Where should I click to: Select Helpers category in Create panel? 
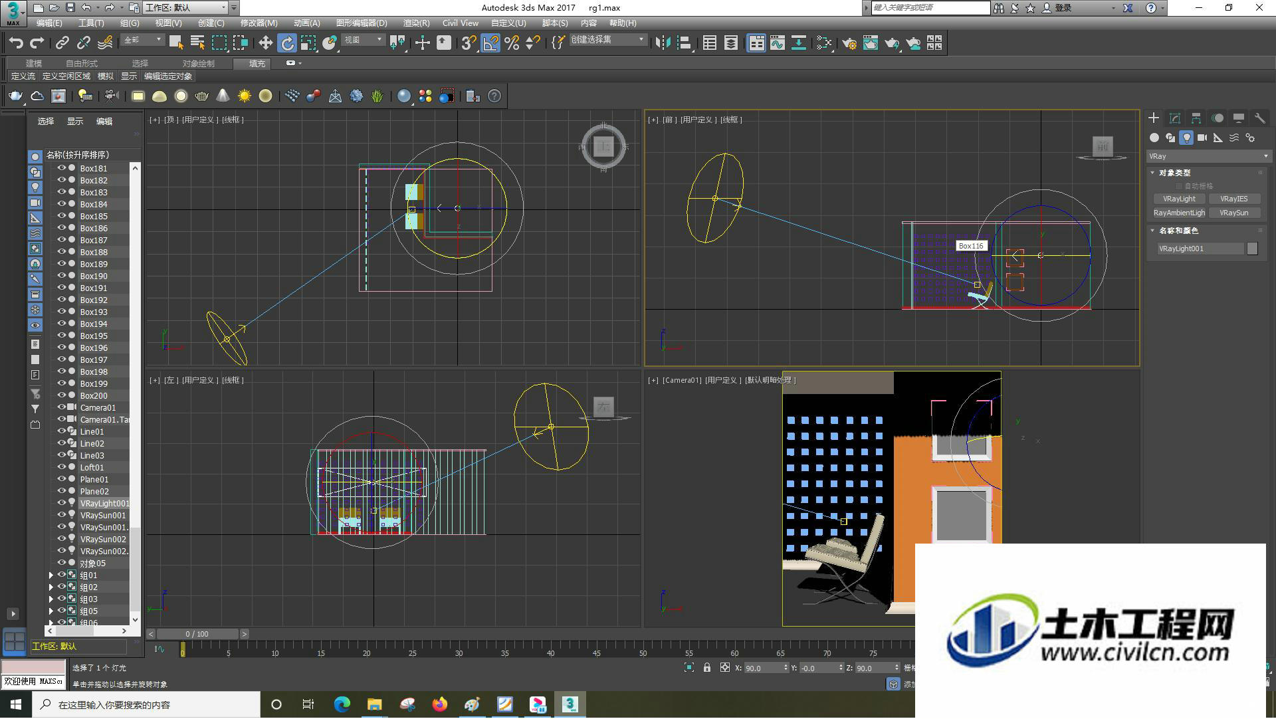click(x=1218, y=138)
